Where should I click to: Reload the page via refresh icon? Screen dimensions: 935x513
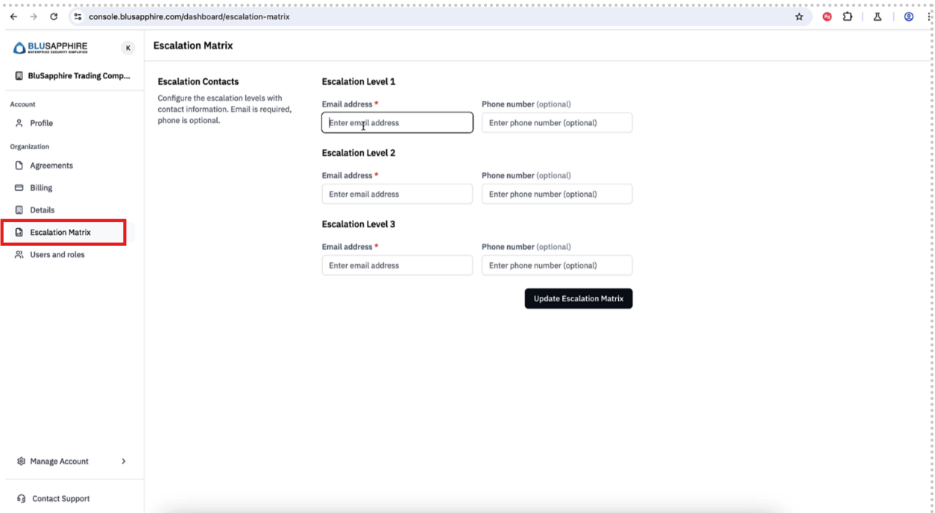click(54, 16)
